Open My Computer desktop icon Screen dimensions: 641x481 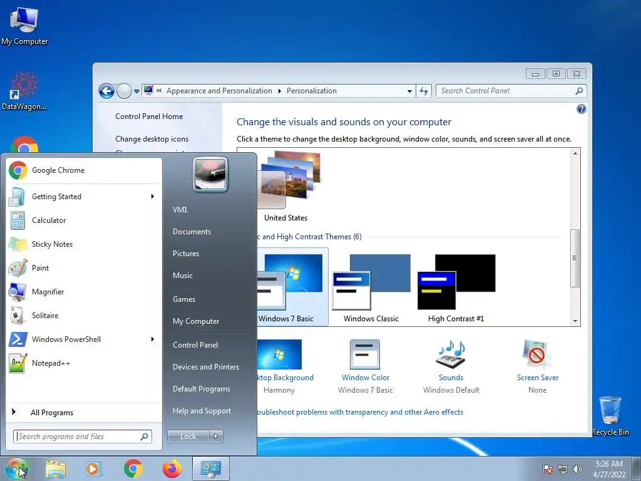click(24, 25)
